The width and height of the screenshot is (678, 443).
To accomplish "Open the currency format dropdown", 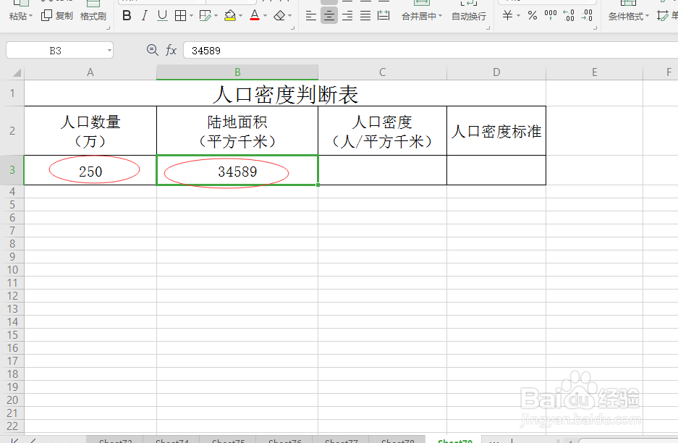I will (518, 15).
